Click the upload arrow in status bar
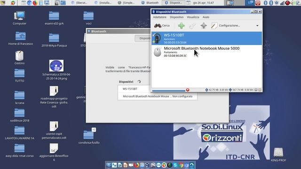 [206, 90]
